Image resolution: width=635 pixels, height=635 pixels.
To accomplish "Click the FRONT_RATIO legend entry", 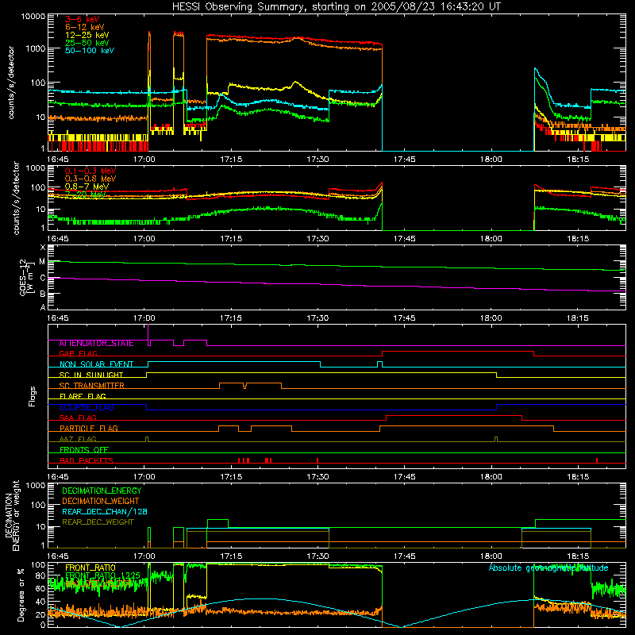I will (x=90, y=568).
